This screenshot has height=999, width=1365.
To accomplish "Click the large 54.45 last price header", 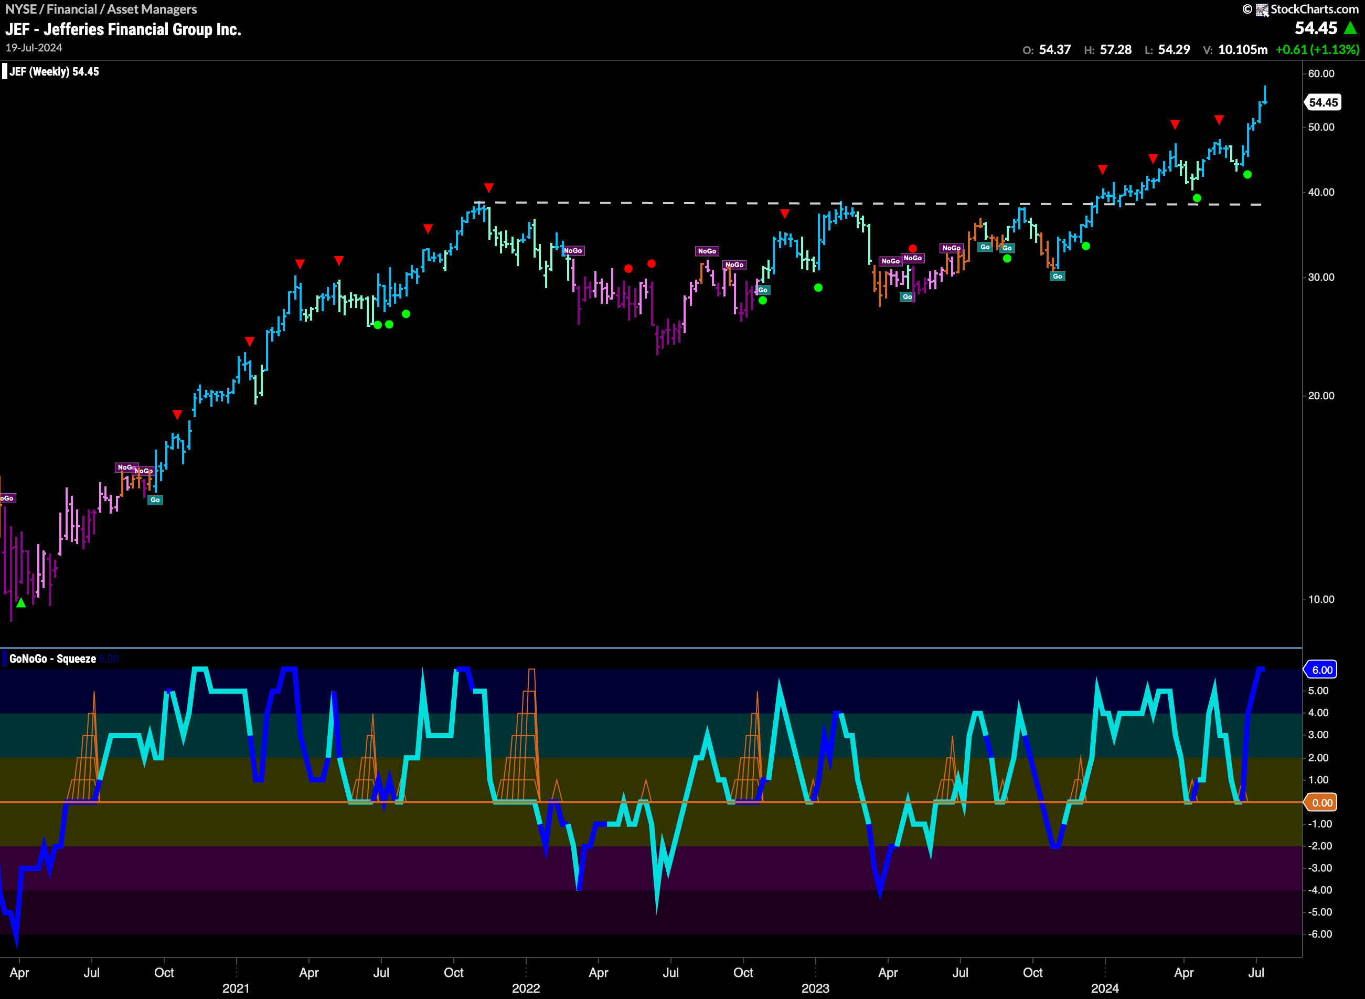I will click(1316, 28).
